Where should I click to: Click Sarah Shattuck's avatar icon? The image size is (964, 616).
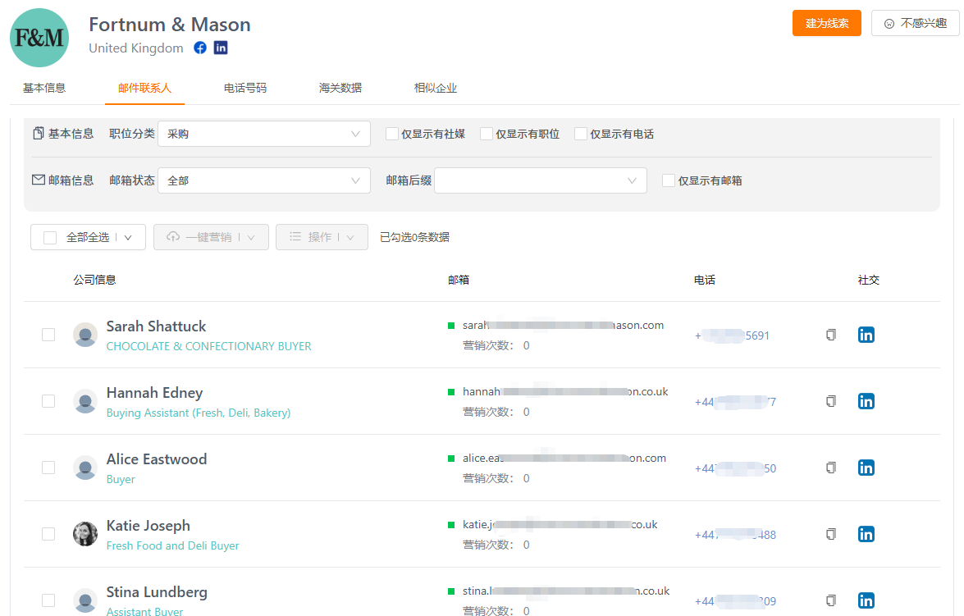(x=85, y=335)
